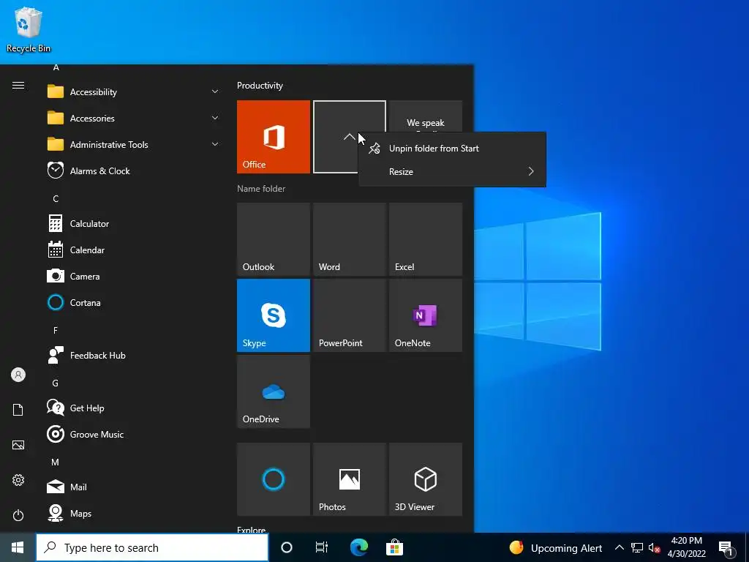Click letter G section header
749x562 pixels.
tap(56, 383)
